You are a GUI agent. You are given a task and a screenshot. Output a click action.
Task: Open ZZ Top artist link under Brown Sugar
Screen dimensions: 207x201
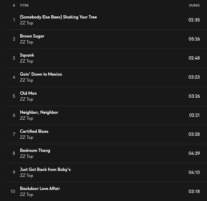pos(27,42)
